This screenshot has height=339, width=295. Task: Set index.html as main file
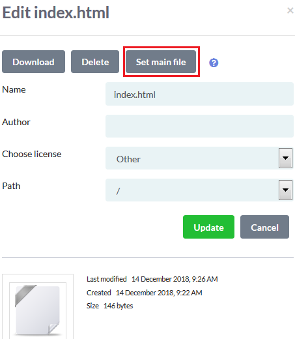[161, 62]
